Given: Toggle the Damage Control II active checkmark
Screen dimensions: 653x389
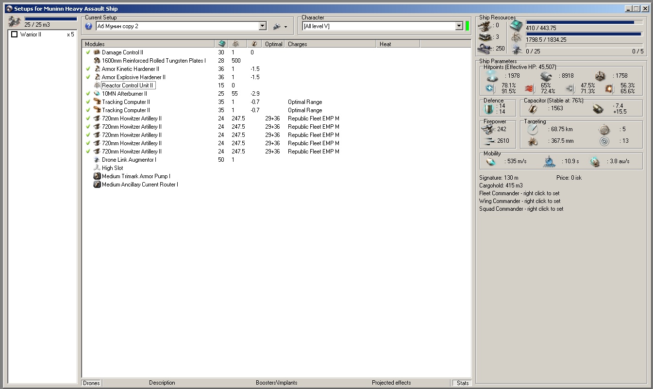Looking at the screenshot, I should [88, 52].
